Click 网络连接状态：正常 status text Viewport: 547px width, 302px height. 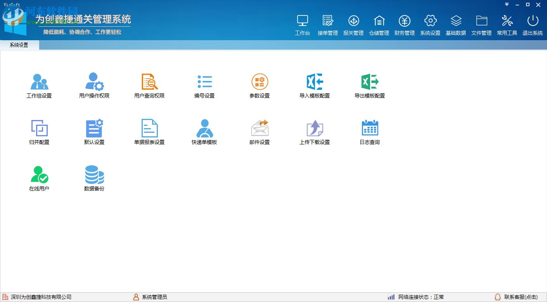pyautogui.click(x=421, y=297)
